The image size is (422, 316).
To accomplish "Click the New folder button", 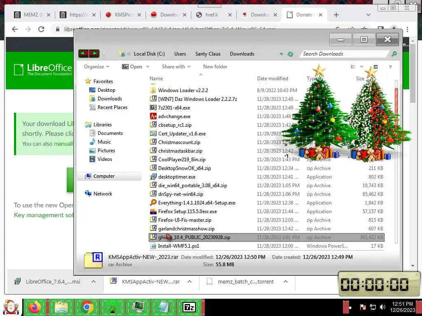I will [x=215, y=67].
